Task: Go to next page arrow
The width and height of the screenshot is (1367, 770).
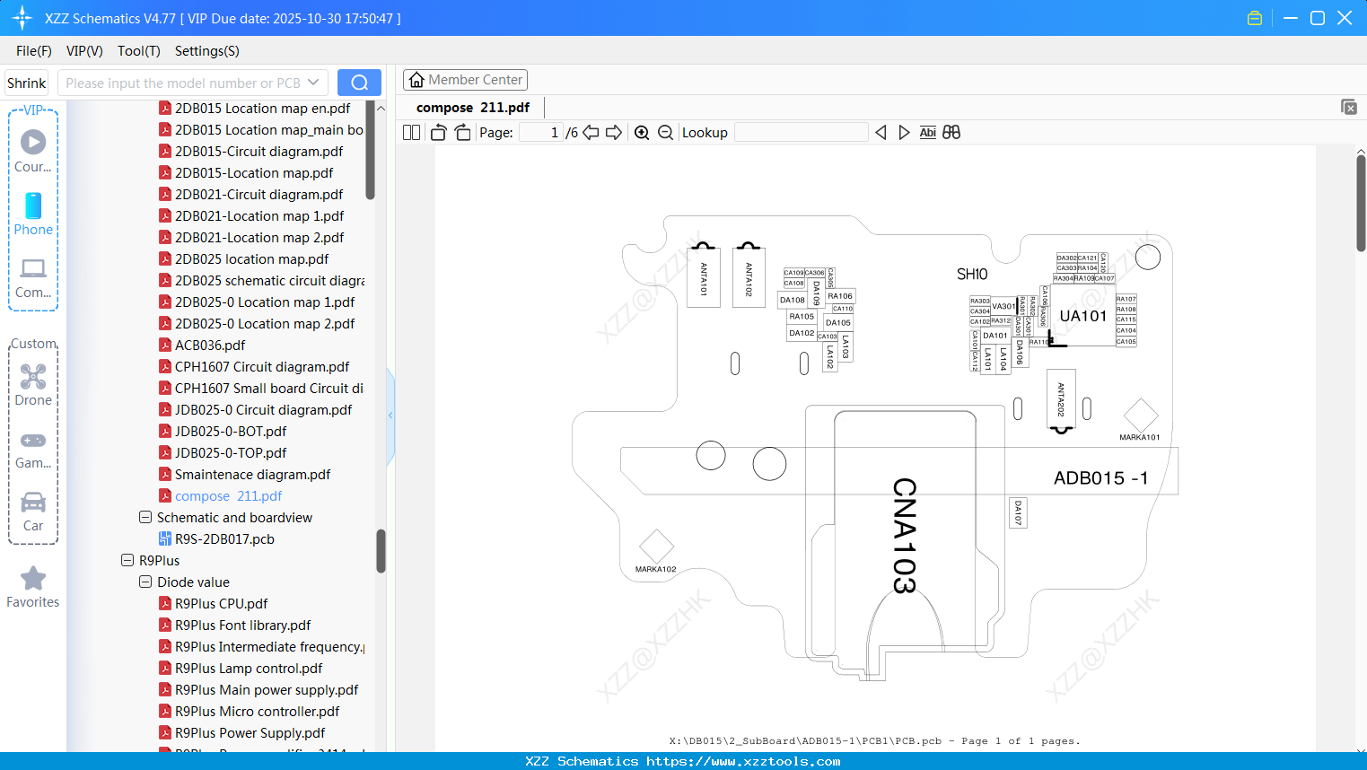Action: click(x=614, y=133)
